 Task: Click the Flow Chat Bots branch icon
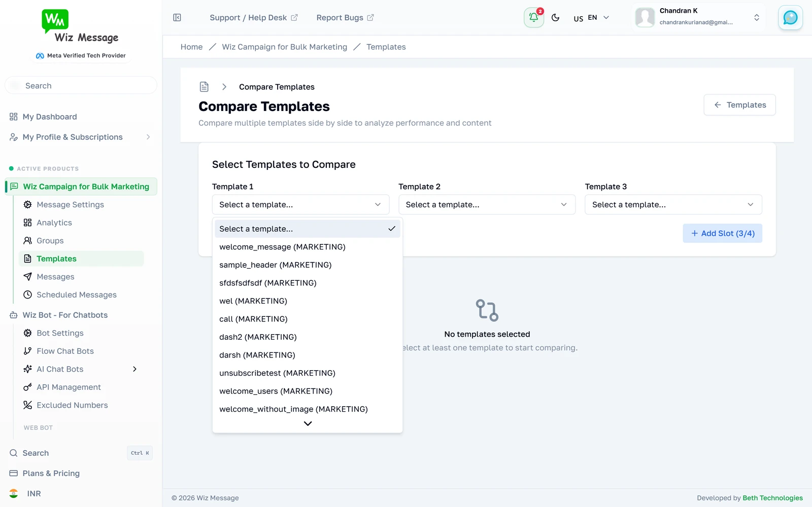[28, 351]
